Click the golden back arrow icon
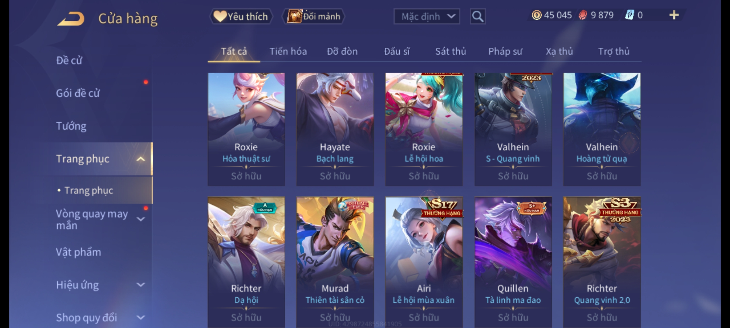This screenshot has height=328, width=730. [71, 19]
